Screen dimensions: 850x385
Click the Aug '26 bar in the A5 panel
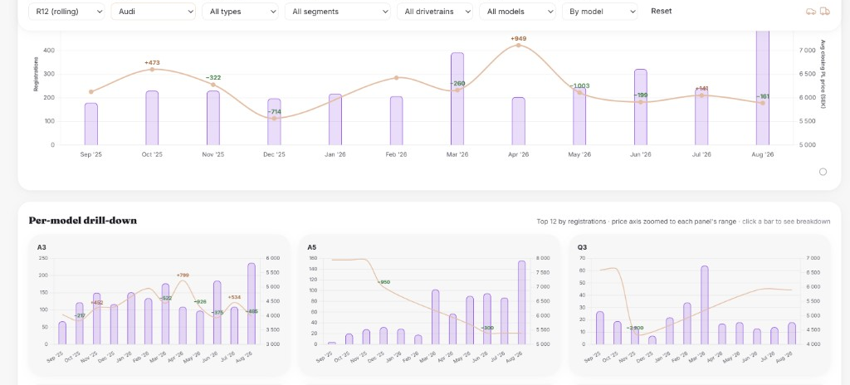pos(521,303)
